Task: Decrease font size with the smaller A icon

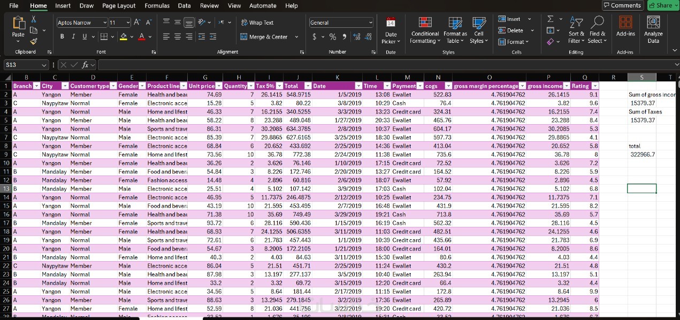Action: [x=149, y=22]
